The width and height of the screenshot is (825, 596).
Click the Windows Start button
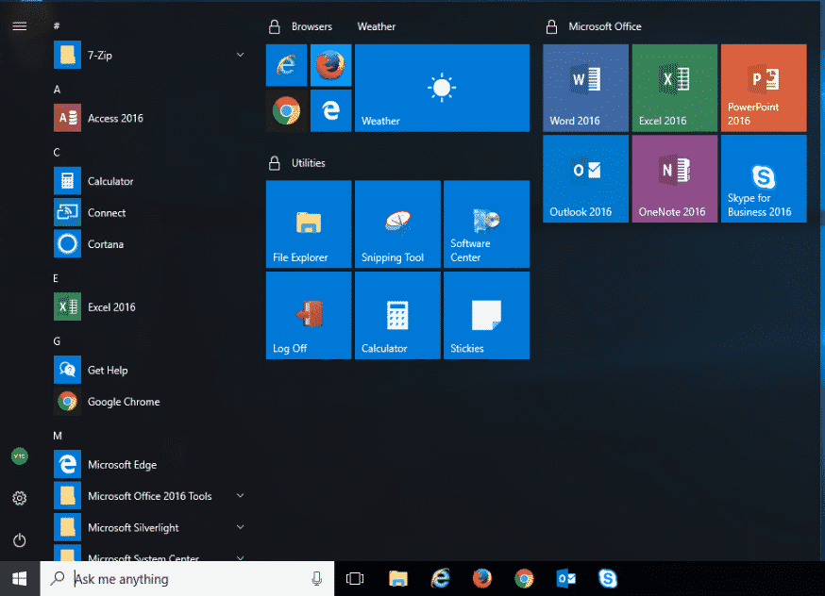pos(20,579)
